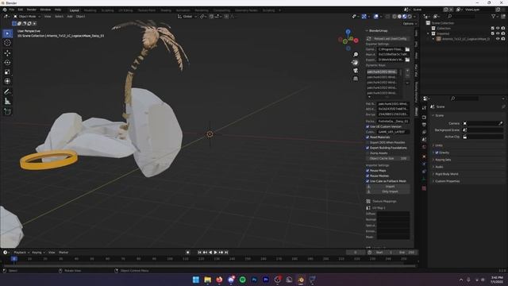The image size is (508, 286).
Task: Open the Global transform orientation dropdown
Action: (x=187, y=16)
